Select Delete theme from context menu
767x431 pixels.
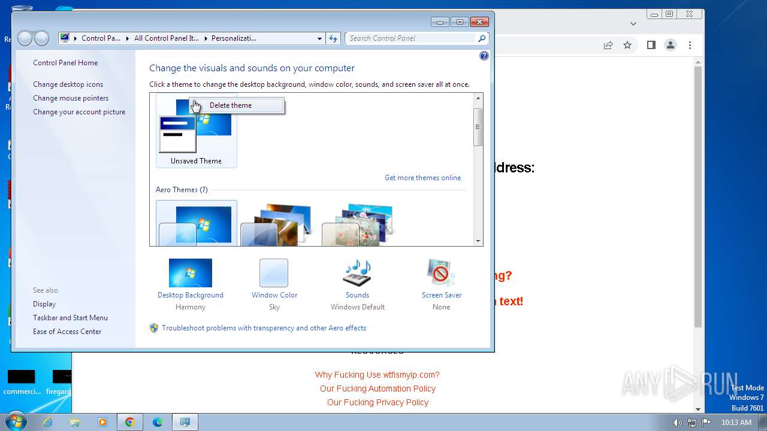[236, 105]
